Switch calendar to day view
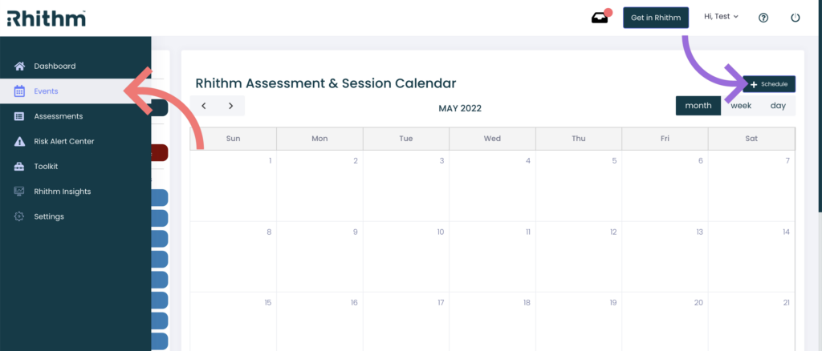Viewport: 822px width, 351px height. (x=778, y=106)
